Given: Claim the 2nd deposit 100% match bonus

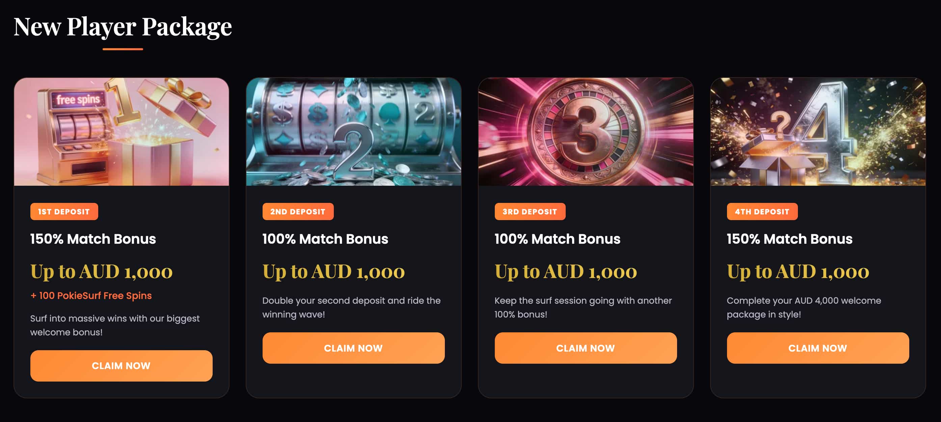Looking at the screenshot, I should 353,348.
